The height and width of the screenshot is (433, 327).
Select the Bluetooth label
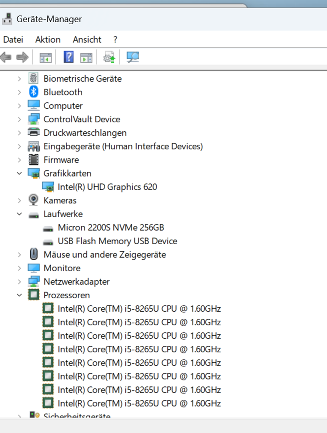pyautogui.click(x=63, y=92)
